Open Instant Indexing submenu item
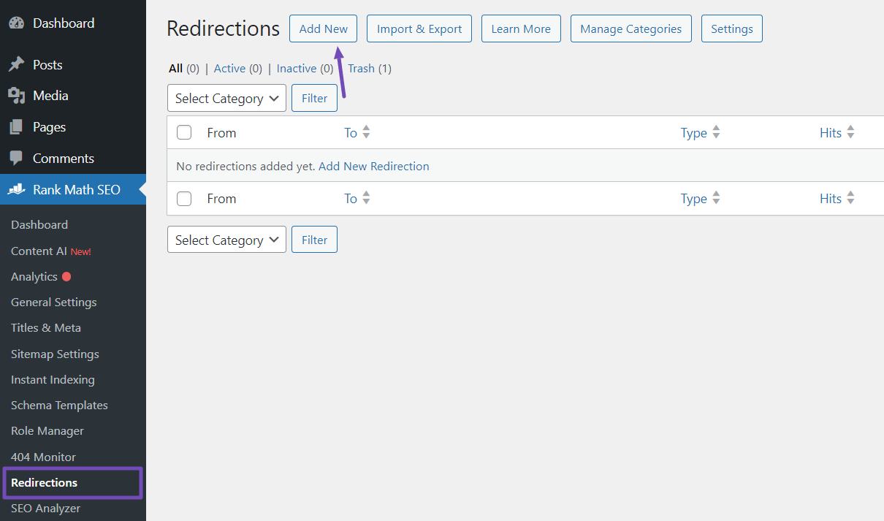Image resolution: width=884 pixels, height=521 pixels. [x=53, y=380]
